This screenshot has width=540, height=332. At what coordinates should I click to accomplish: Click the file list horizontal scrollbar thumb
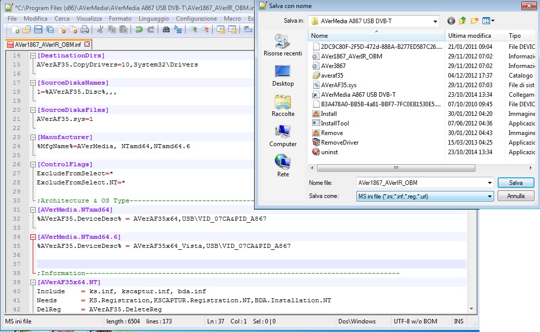point(396,168)
